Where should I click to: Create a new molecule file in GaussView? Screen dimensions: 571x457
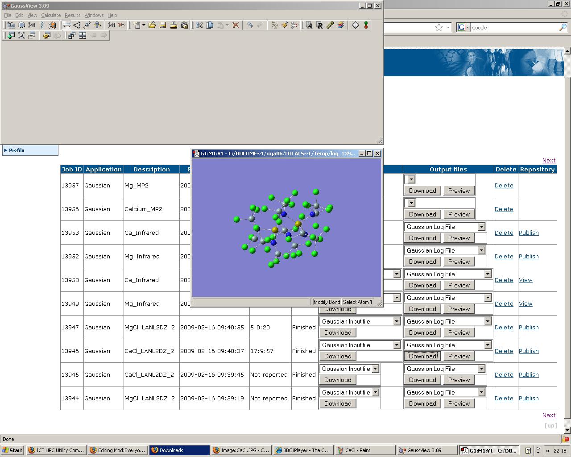[x=137, y=25]
